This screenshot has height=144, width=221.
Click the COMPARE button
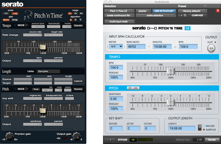197,15
